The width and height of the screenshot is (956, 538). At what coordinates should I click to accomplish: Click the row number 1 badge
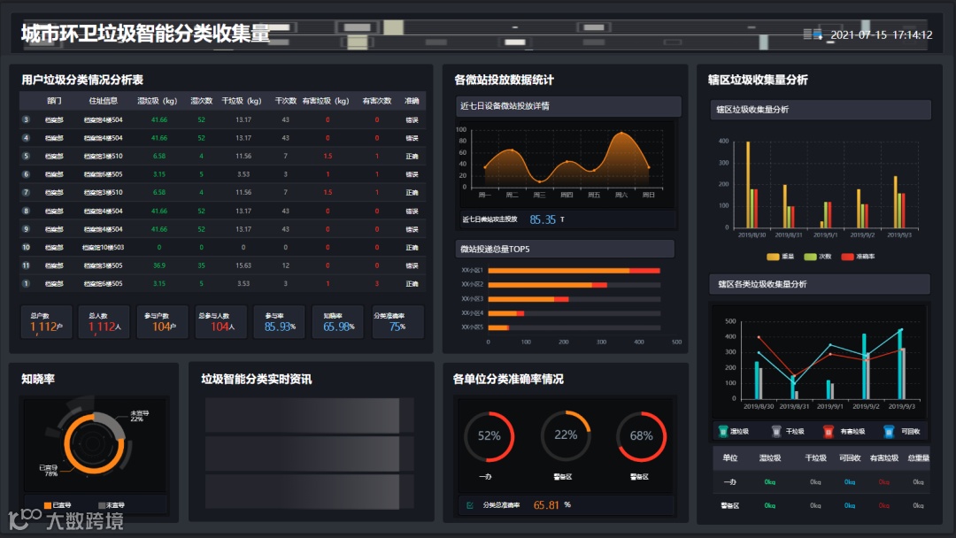[x=26, y=283]
